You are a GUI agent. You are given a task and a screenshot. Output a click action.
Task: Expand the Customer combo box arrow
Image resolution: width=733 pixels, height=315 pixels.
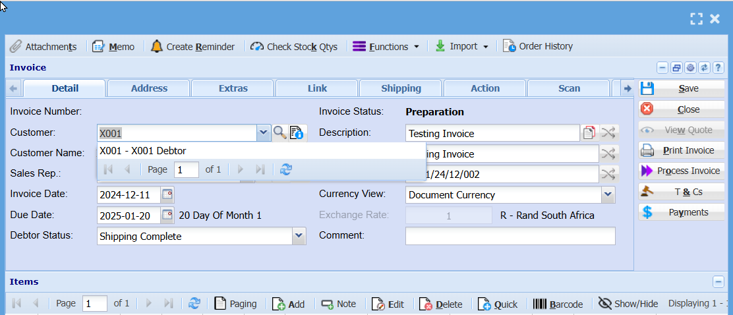point(264,133)
